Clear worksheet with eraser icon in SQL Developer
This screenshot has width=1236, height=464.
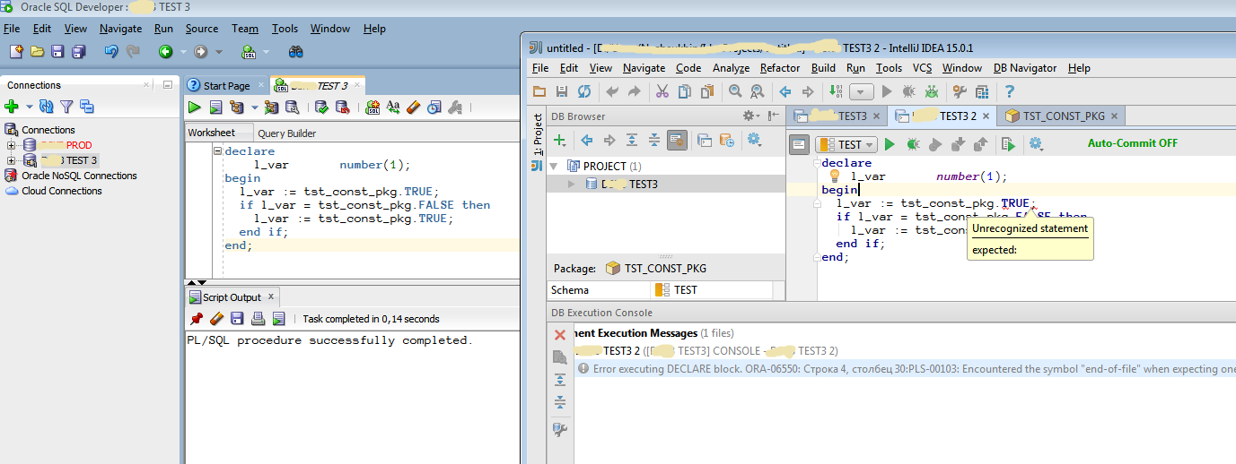click(413, 107)
